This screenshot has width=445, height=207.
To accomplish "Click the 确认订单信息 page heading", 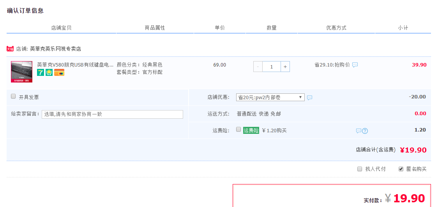I will point(25,11).
